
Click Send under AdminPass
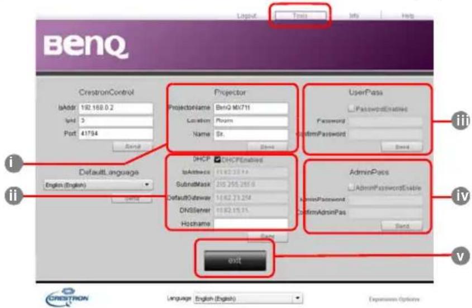point(402,226)
